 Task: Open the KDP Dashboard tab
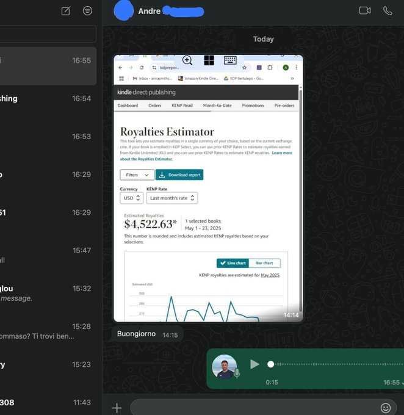pyautogui.click(x=128, y=106)
